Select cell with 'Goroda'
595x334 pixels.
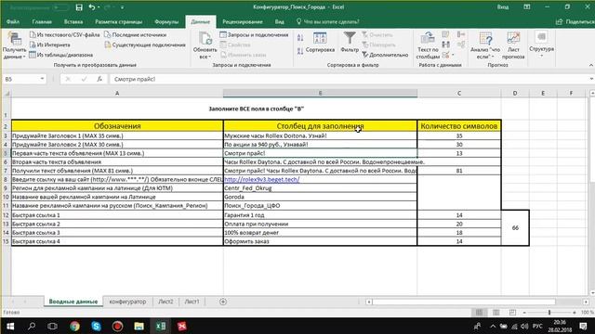tap(320, 197)
